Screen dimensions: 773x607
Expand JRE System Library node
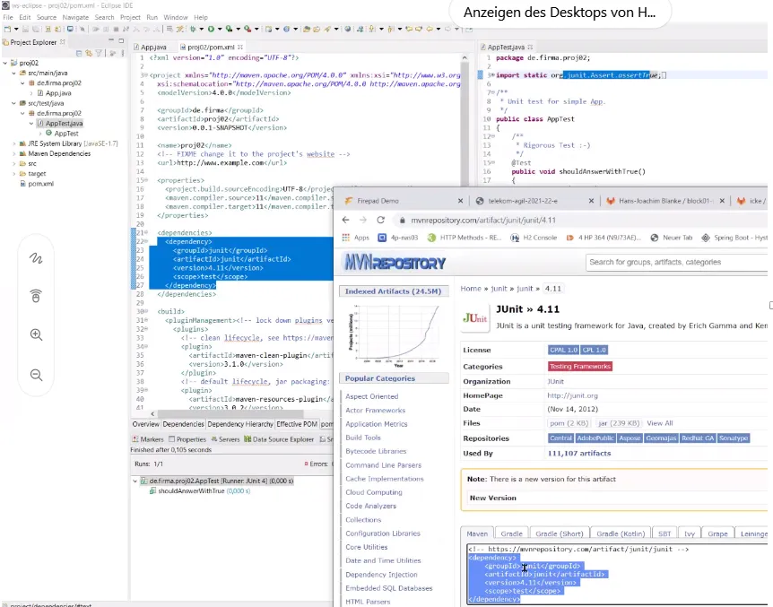[13, 143]
